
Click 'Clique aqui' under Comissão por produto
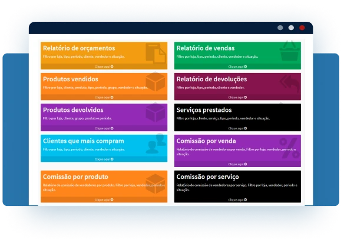point(104,200)
